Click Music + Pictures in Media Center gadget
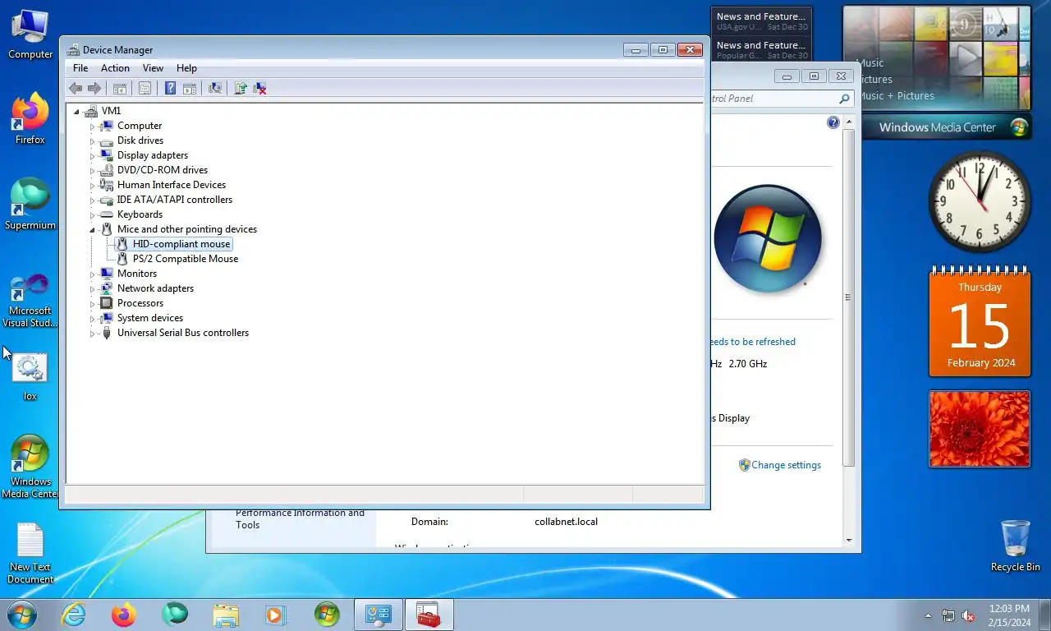 (896, 96)
